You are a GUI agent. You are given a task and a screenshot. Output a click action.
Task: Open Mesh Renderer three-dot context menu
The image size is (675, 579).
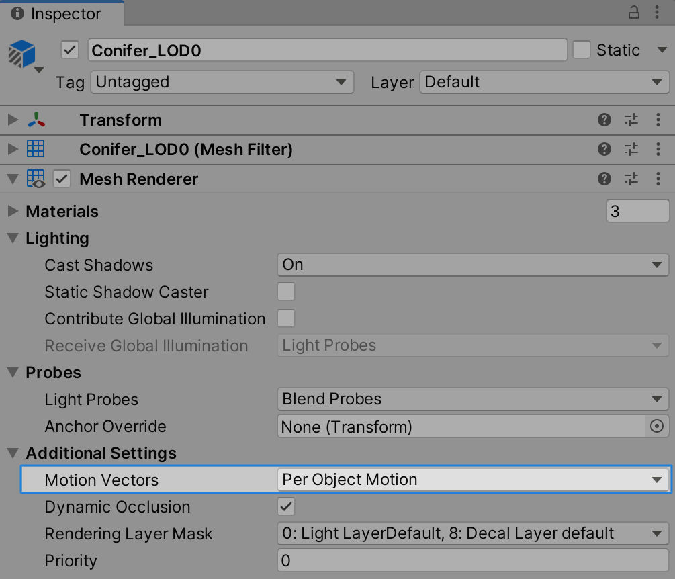coord(658,179)
